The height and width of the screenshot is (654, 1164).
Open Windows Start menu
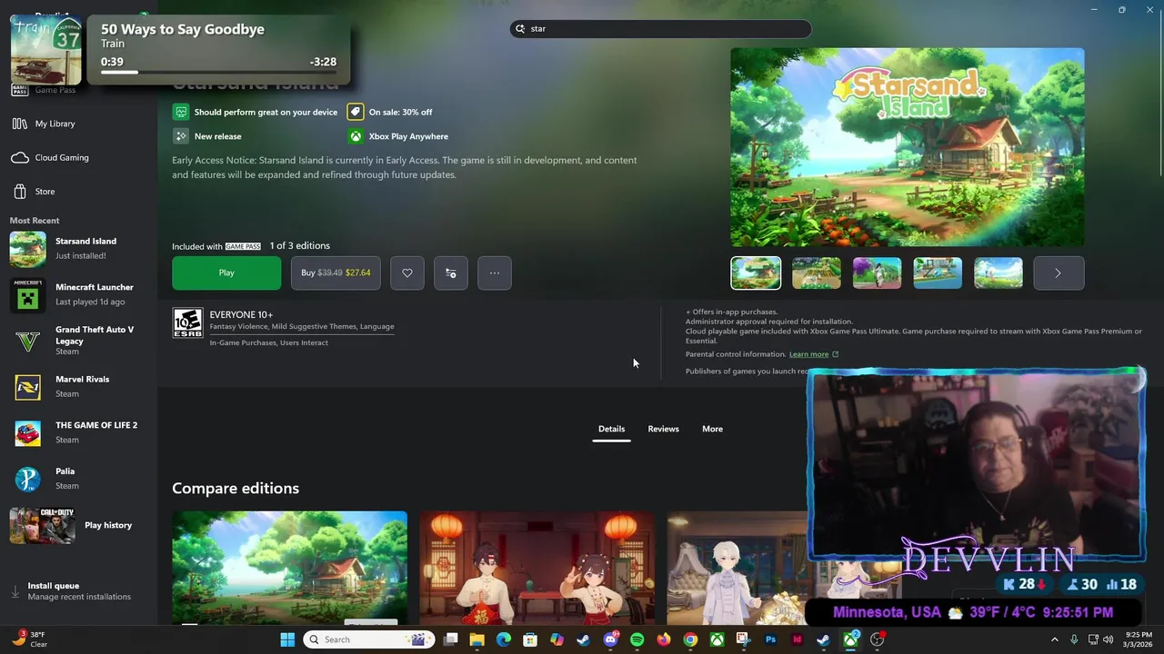287,639
